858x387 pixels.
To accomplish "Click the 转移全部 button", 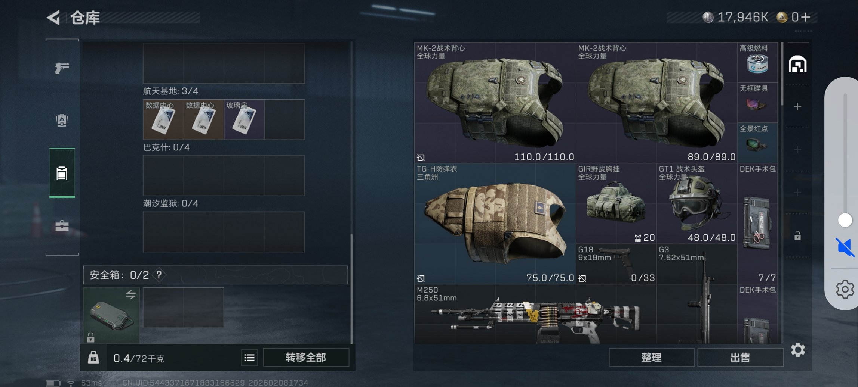I will (306, 358).
